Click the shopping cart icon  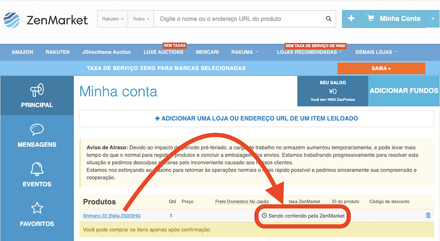(371, 19)
